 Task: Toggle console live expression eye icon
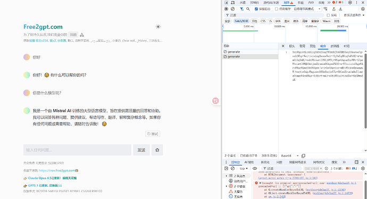tap(255, 168)
